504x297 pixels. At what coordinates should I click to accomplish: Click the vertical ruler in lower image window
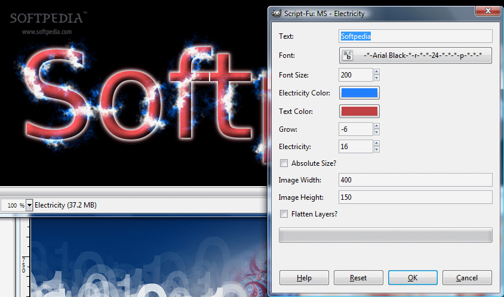coord(25,258)
